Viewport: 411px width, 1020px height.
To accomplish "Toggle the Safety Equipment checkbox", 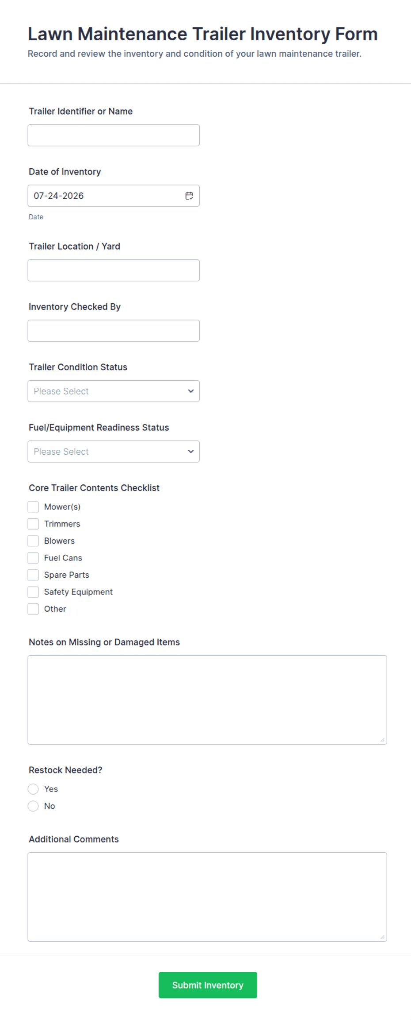I will [x=33, y=592].
